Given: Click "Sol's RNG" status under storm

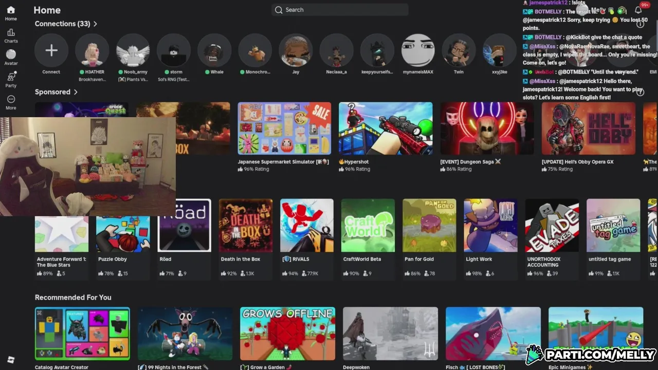Looking at the screenshot, I should 173,80.
